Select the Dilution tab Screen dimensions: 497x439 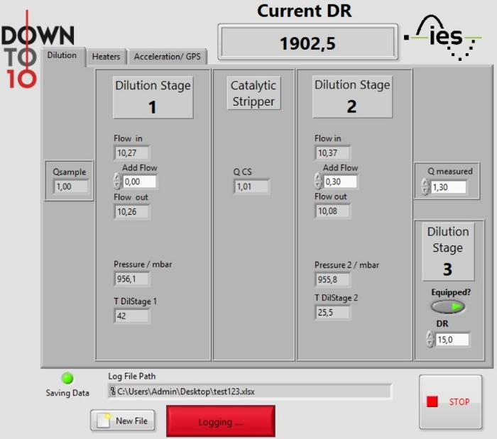pos(62,56)
